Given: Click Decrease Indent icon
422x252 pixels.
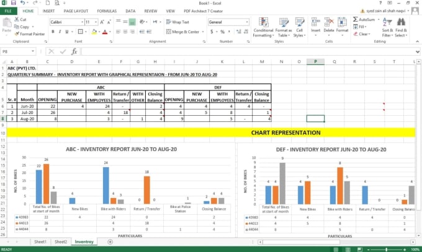Looking at the screenshot, I should pos(142,32).
